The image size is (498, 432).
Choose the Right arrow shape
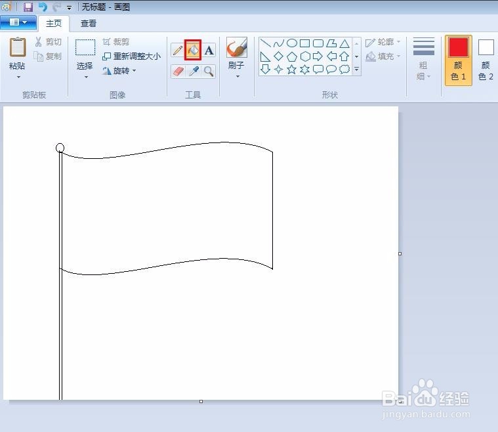pyautogui.click(x=318, y=56)
